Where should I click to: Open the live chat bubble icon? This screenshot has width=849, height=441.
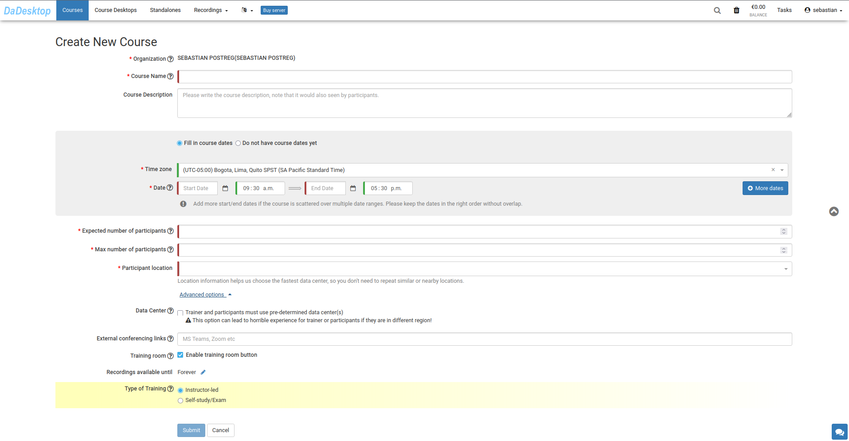point(839,432)
